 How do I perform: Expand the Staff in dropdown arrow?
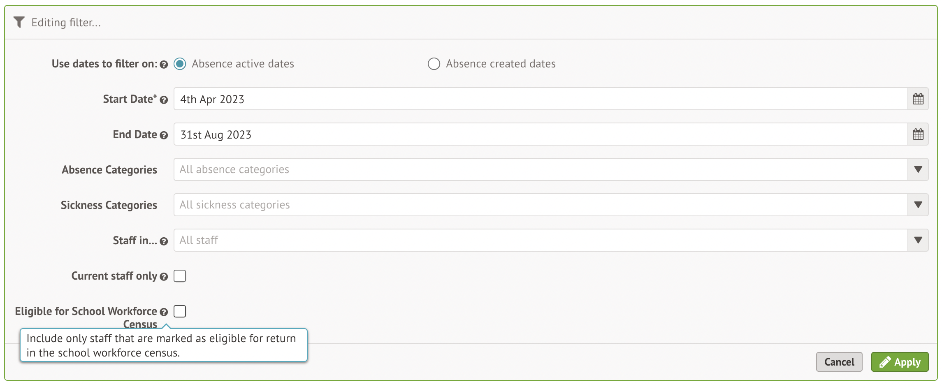(x=918, y=240)
